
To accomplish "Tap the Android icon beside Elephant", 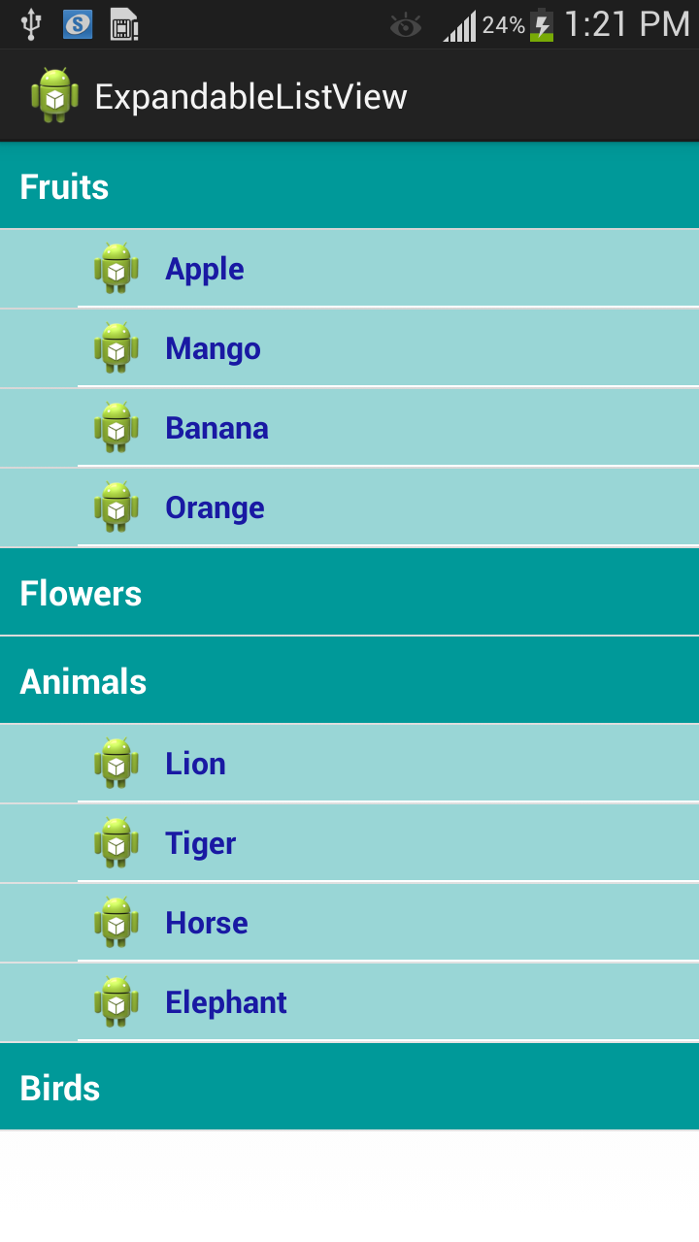I will (116, 1002).
